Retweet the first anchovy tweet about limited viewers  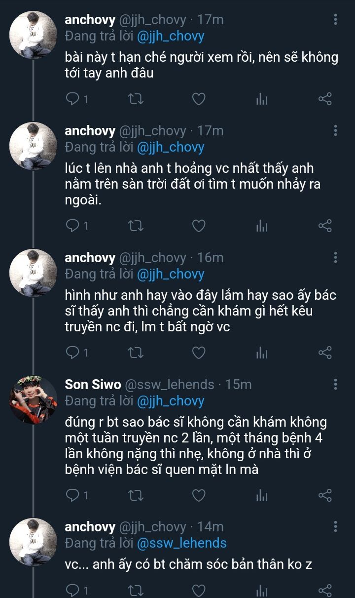point(136,99)
